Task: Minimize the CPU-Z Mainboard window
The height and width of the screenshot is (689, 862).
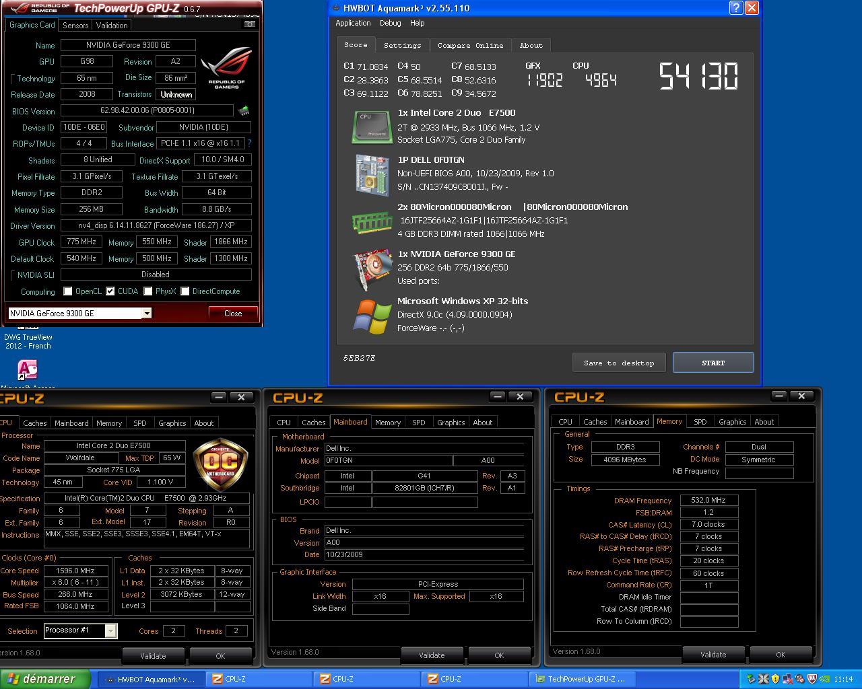Action: [497, 396]
